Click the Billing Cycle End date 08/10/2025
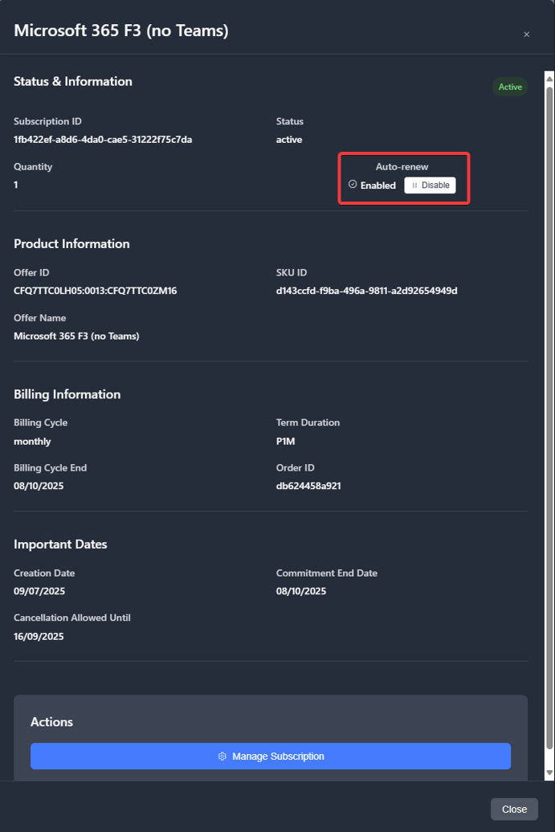 pyautogui.click(x=39, y=486)
